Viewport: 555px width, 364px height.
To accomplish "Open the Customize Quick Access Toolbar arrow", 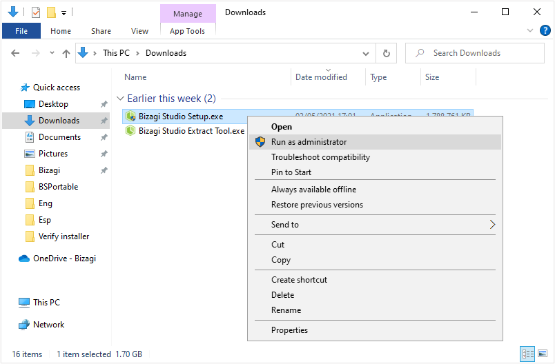I will click(64, 13).
